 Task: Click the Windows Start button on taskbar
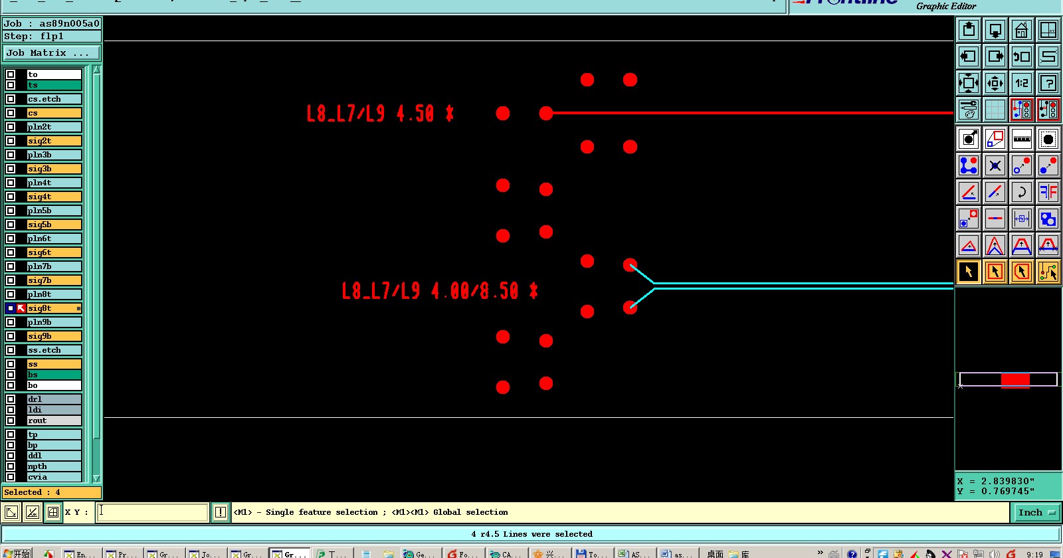[x=16, y=553]
